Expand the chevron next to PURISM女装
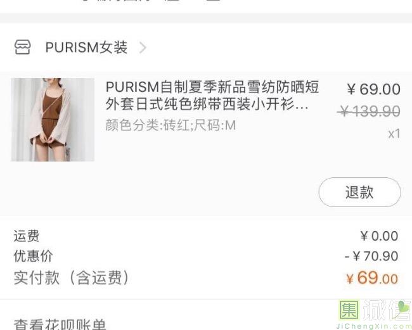 click(143, 48)
